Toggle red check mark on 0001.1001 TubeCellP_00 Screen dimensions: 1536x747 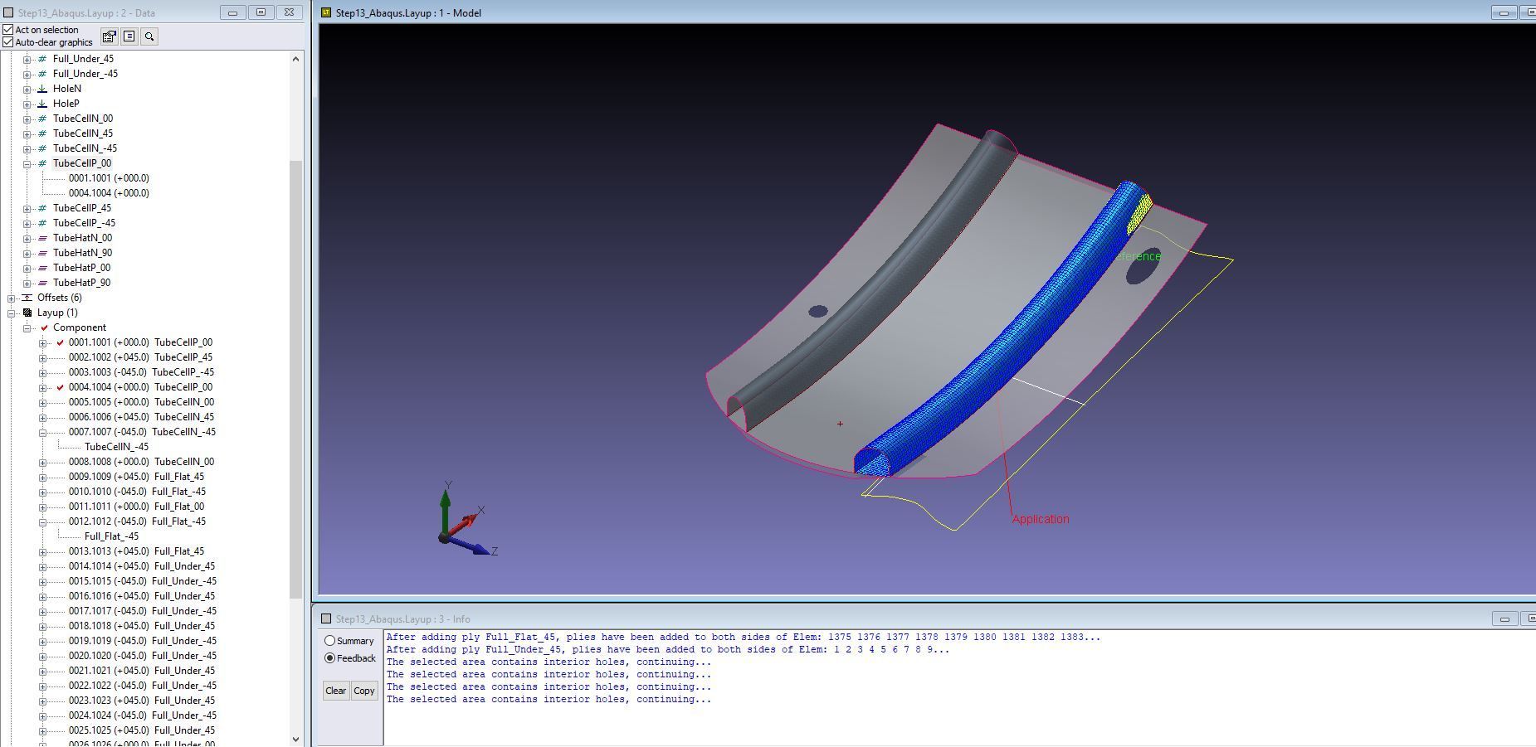pos(60,342)
